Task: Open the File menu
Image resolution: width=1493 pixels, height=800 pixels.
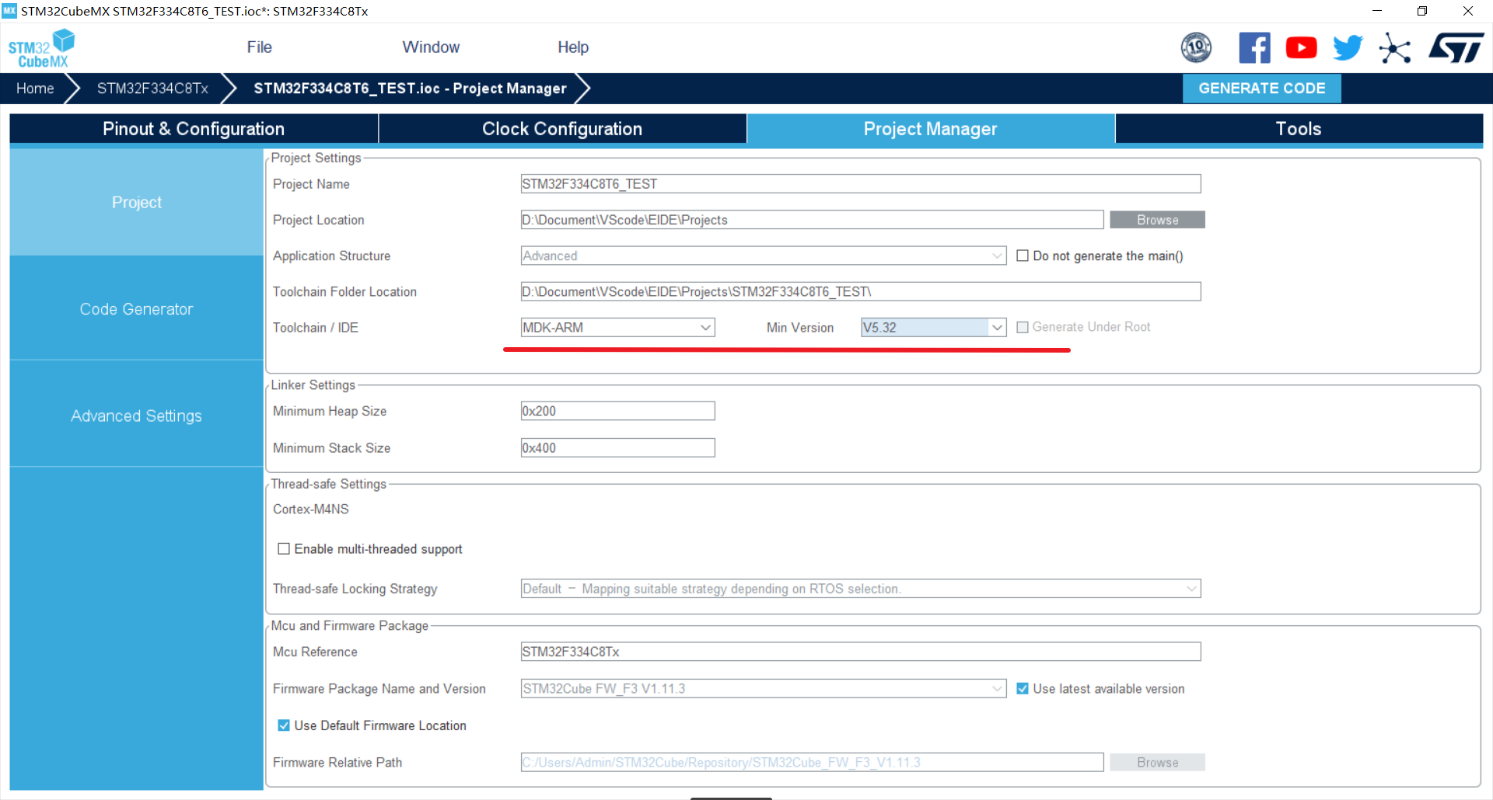Action: pyautogui.click(x=259, y=47)
